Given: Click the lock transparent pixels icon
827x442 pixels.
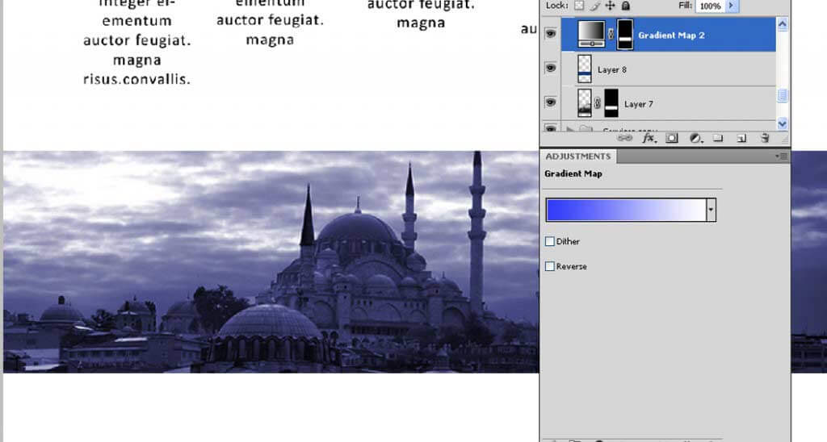Looking at the screenshot, I should [x=579, y=6].
